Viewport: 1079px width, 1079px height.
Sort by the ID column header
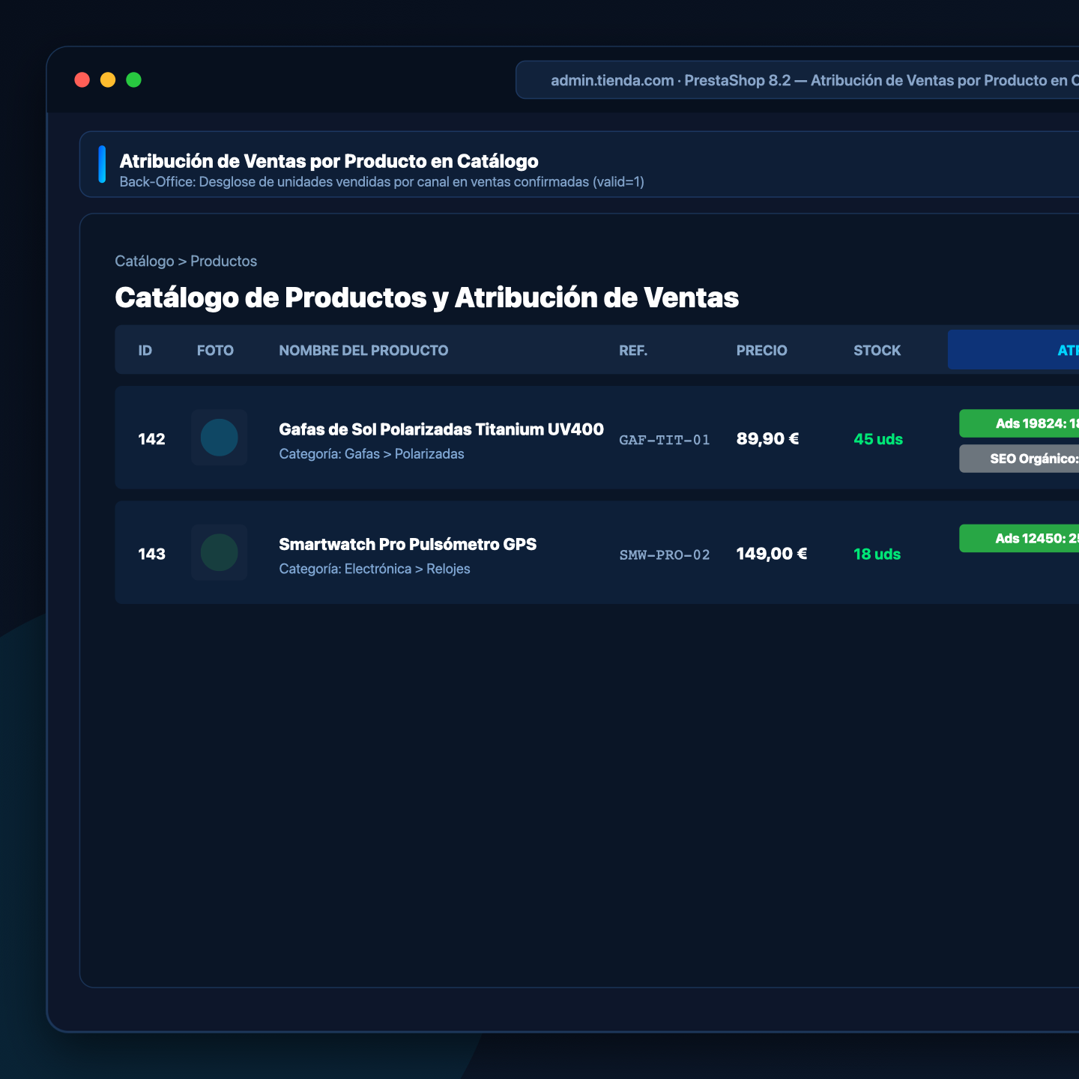coord(145,350)
